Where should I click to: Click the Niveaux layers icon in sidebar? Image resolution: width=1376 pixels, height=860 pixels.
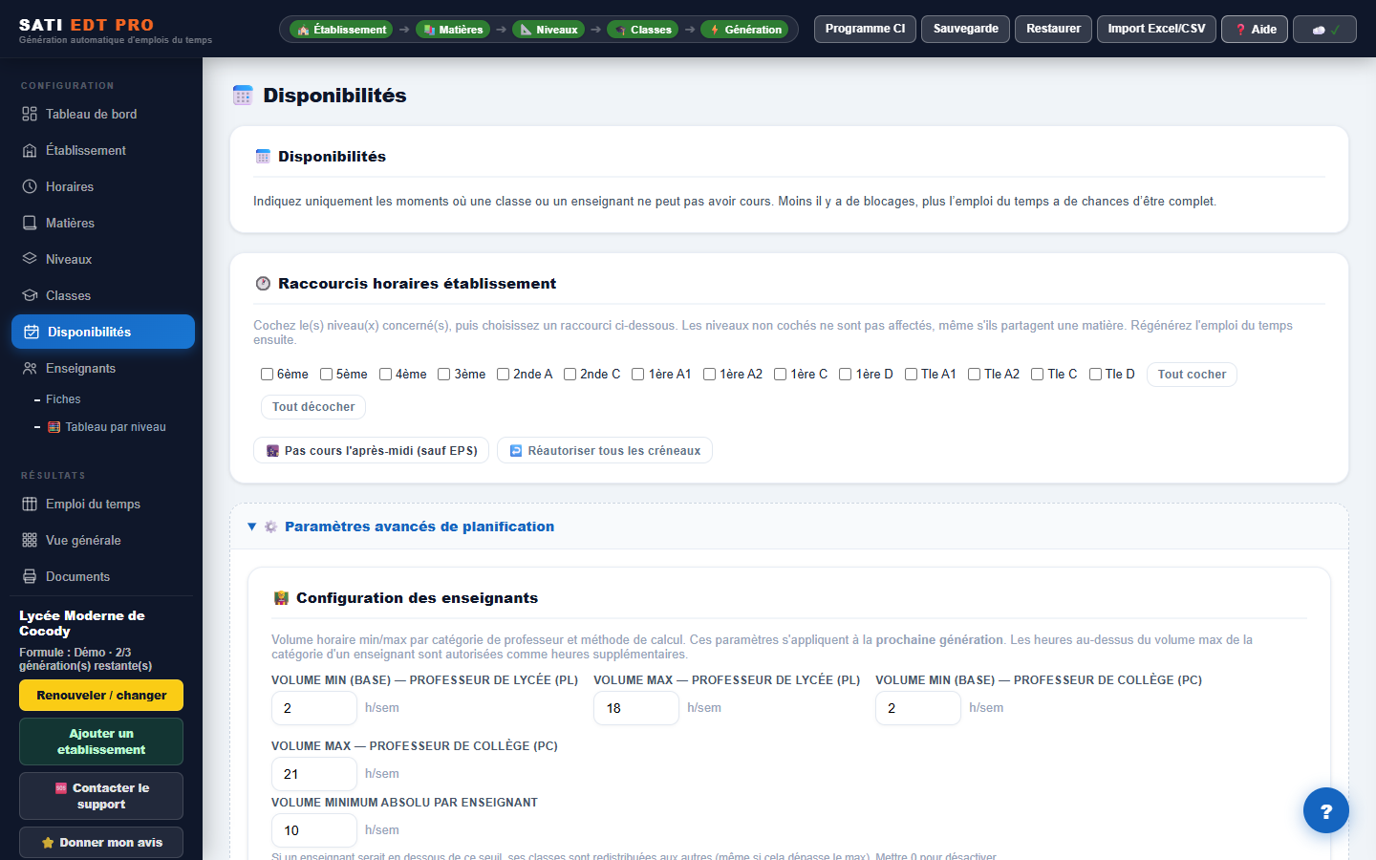(x=30, y=259)
